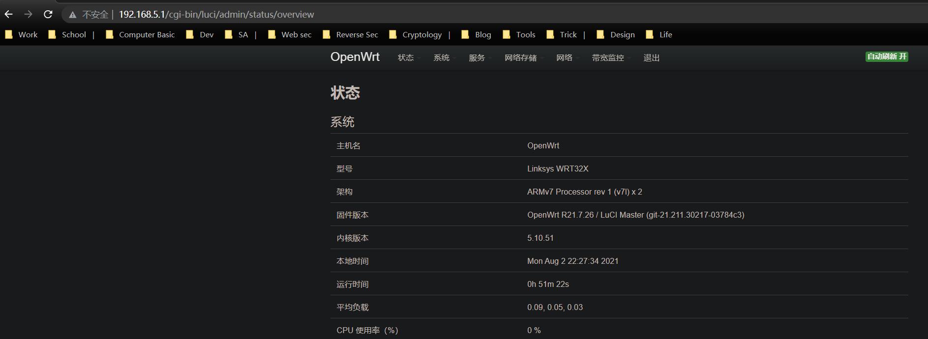Open the Cryptology bookmark folder
This screenshot has width=928, height=339.
tap(415, 34)
